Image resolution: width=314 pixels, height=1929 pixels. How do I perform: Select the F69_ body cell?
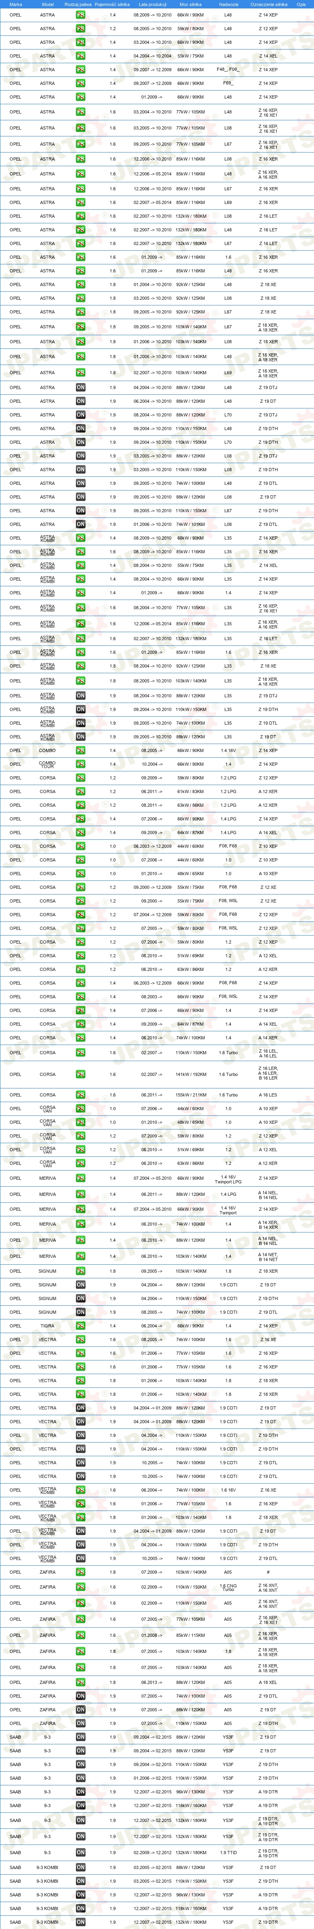pyautogui.click(x=228, y=83)
